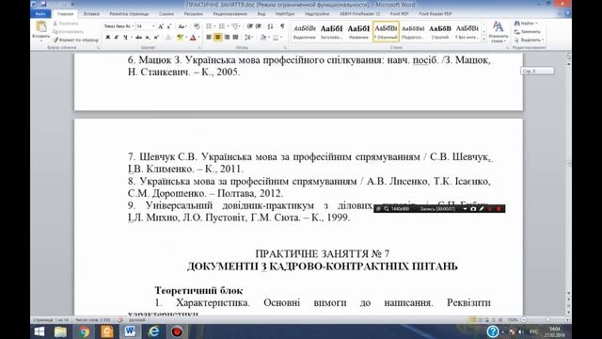Align text right
The image size is (602, 339).
[227, 38]
